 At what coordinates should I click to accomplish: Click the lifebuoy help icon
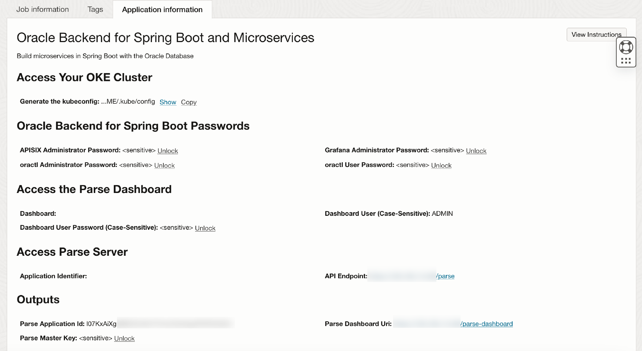click(626, 46)
